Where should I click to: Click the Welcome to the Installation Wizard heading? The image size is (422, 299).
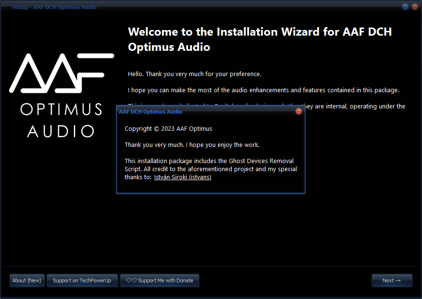coord(260,39)
